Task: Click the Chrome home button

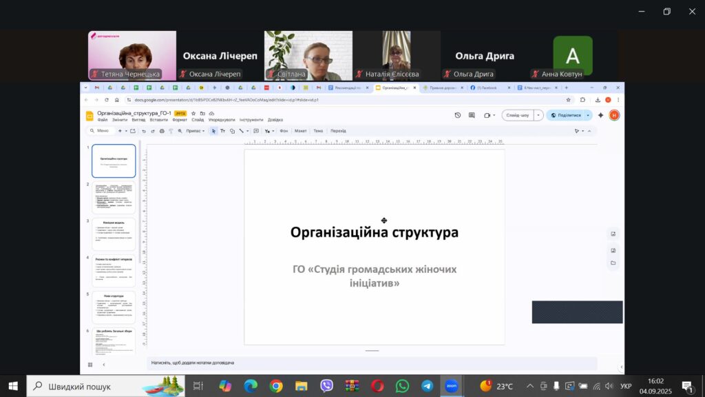Action: (117, 100)
